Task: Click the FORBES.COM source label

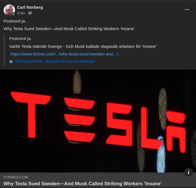Action: click(16, 177)
